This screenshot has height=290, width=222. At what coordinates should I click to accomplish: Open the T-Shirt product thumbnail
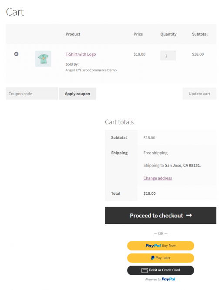click(43, 59)
